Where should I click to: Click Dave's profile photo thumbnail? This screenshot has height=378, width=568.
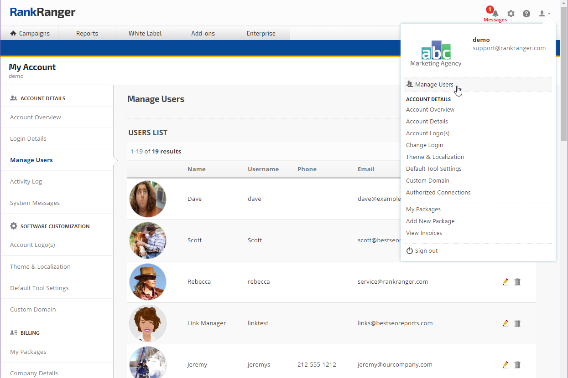pos(148,199)
